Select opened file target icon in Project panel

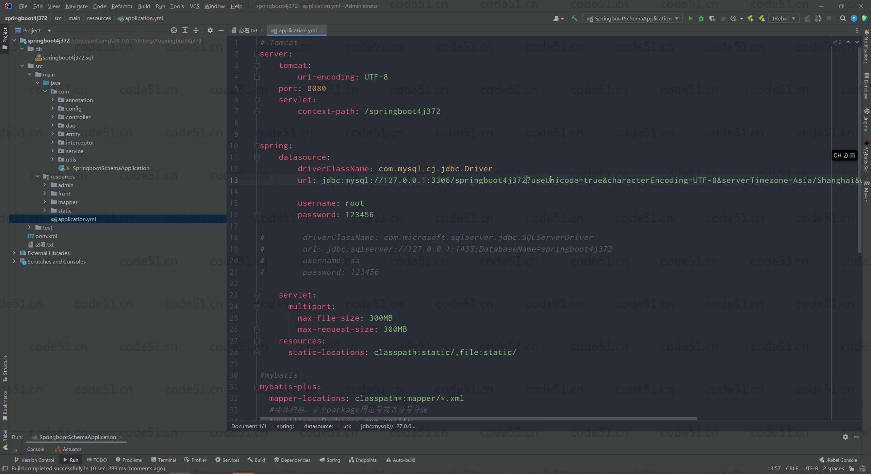174,30
